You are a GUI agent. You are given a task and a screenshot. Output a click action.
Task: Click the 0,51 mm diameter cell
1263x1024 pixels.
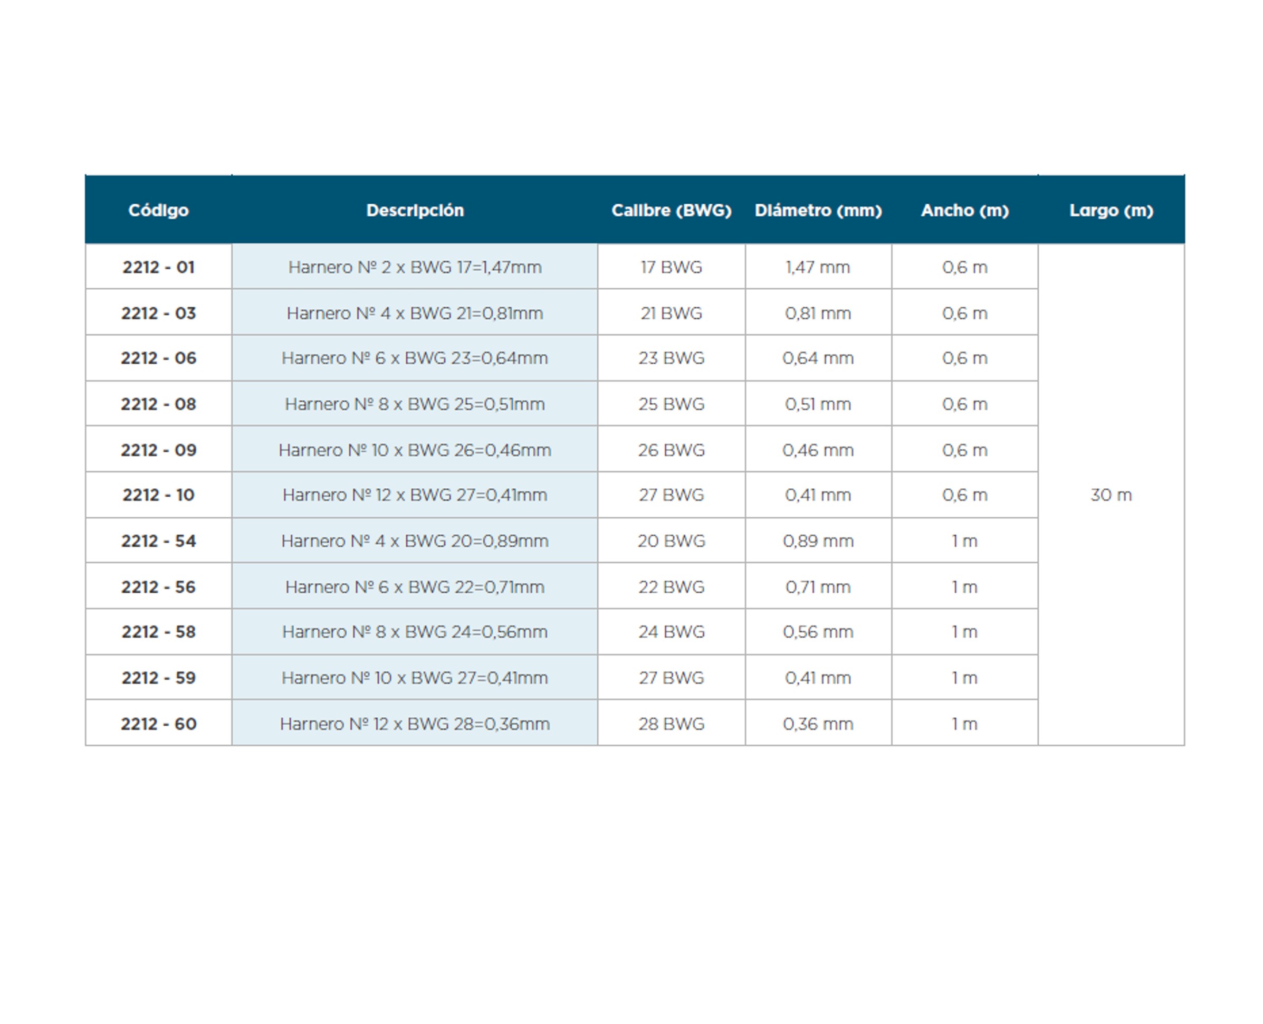(x=818, y=404)
